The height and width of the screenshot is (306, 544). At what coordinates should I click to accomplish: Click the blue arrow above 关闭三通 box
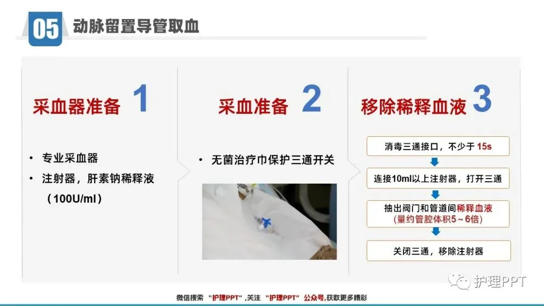(x=436, y=231)
